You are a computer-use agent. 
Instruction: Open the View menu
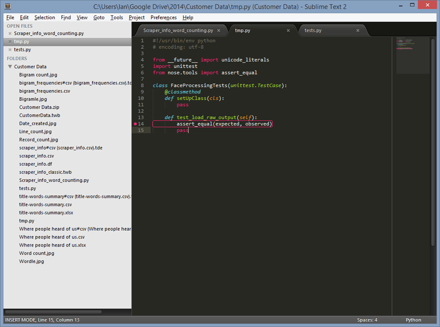click(82, 17)
